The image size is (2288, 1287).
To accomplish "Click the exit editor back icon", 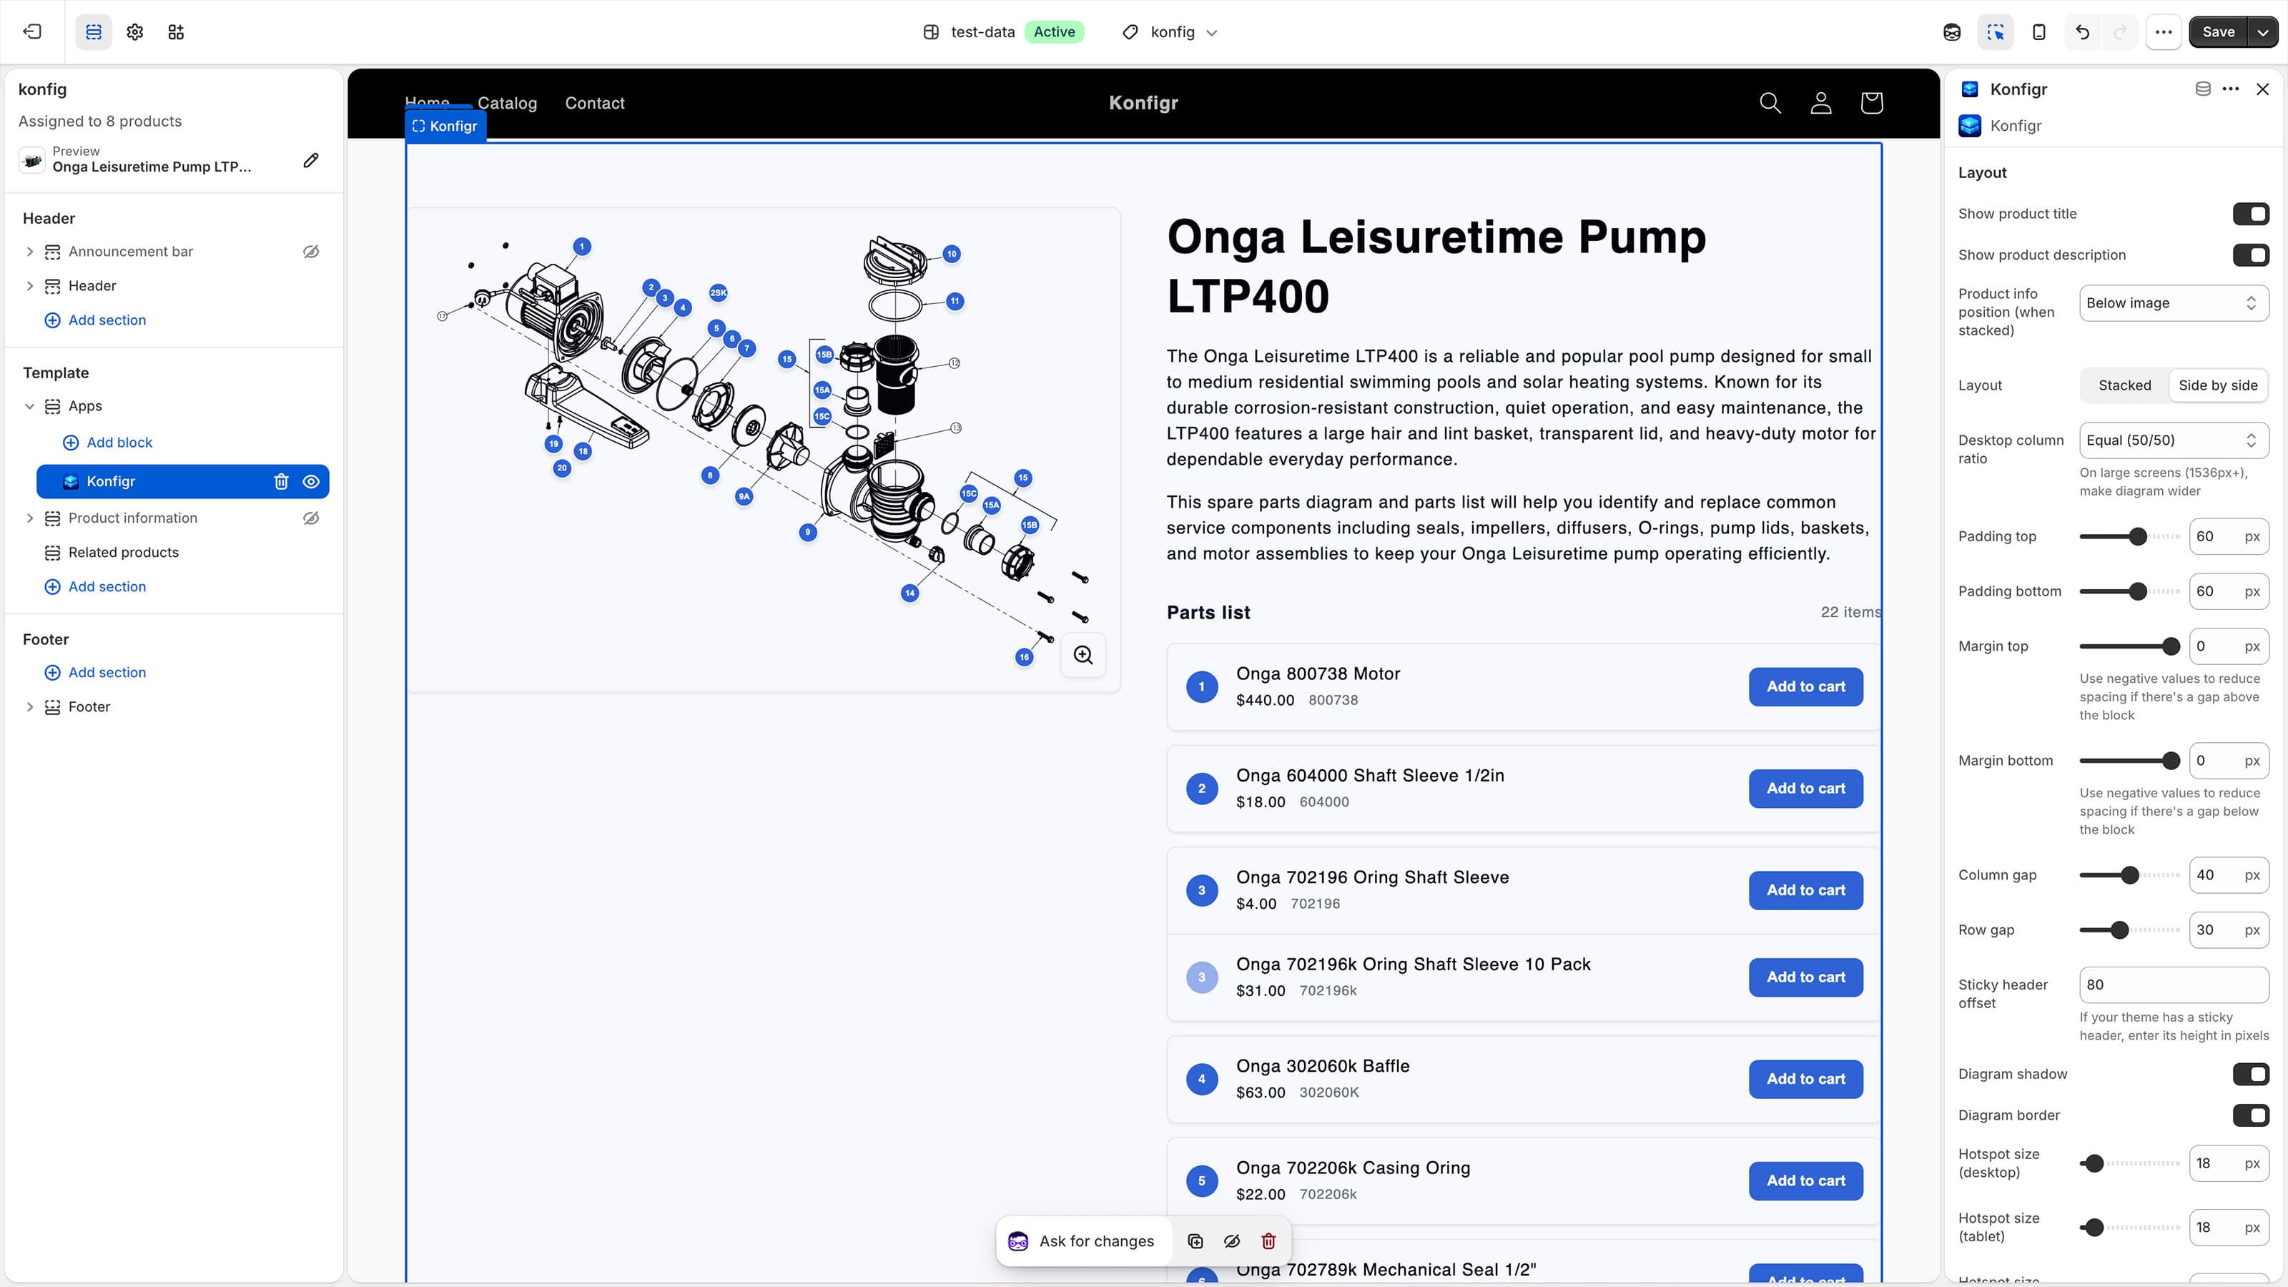I will (x=32, y=32).
